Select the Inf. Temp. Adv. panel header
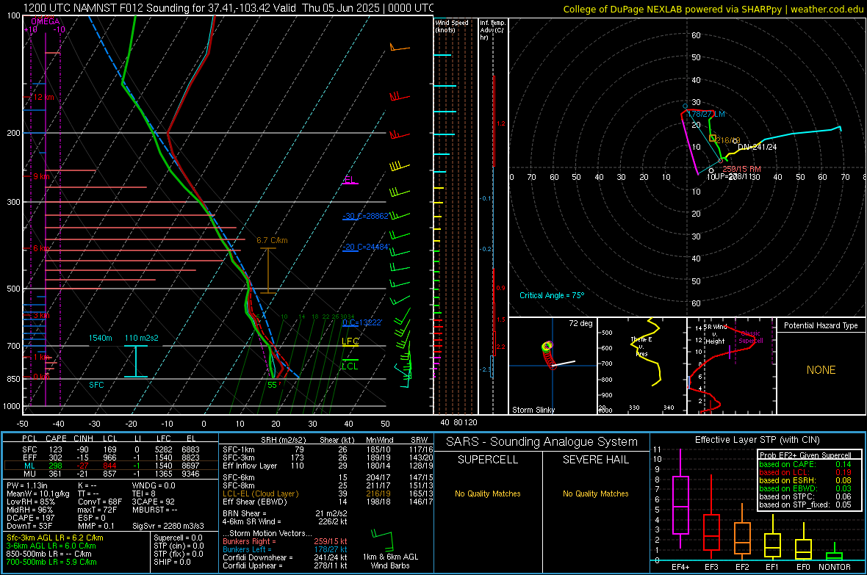The height and width of the screenshot is (575, 867). pyautogui.click(x=492, y=30)
